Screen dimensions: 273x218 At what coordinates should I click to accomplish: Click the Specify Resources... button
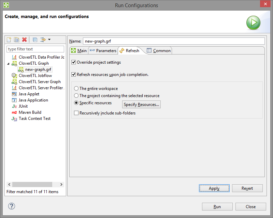(141, 105)
